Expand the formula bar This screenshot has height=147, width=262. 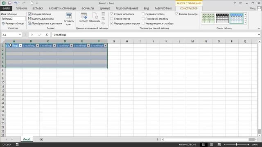click(259, 35)
